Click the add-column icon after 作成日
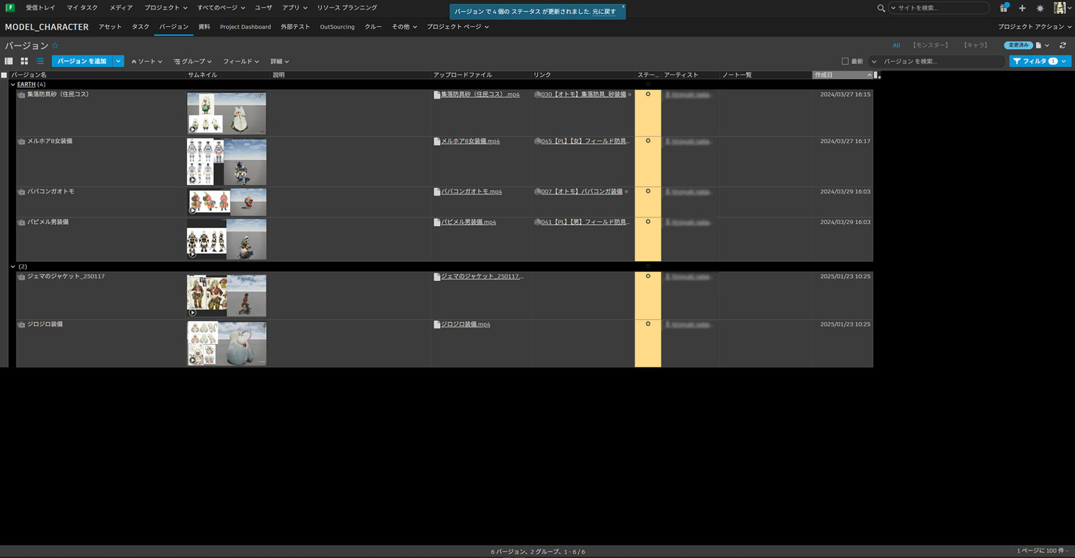 point(877,75)
